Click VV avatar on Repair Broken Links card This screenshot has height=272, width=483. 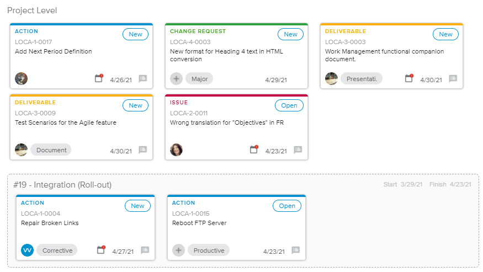pyautogui.click(x=28, y=250)
